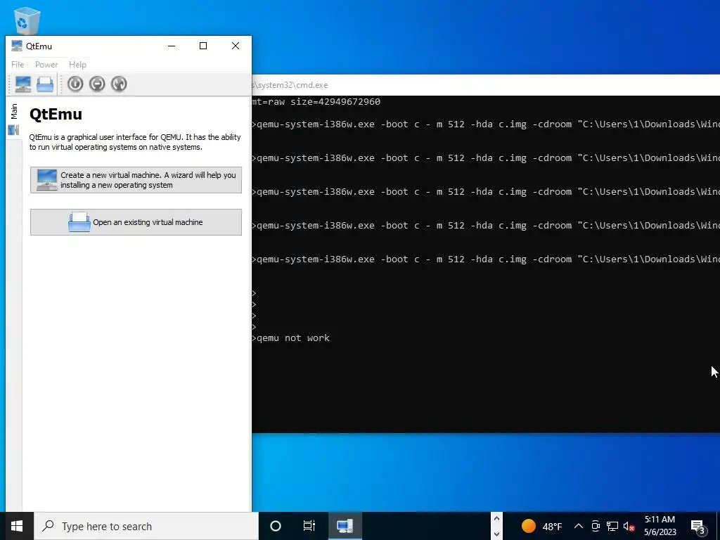Open the Help menu in QtEmu
720x540 pixels.
(x=77, y=65)
